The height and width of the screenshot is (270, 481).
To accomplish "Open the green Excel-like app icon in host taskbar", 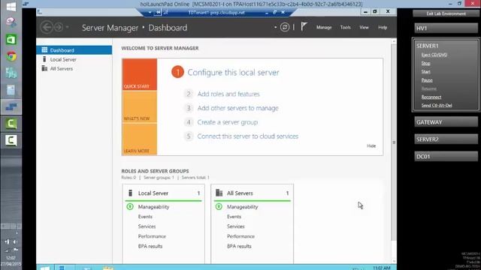I will coord(11,40).
